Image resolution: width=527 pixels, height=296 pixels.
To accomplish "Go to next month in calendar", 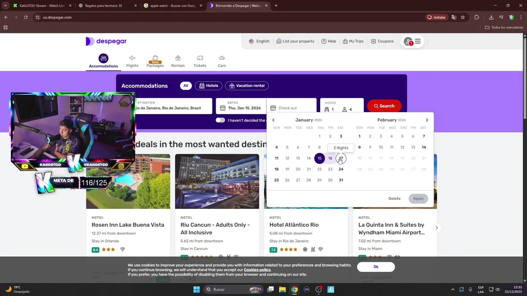I will (x=427, y=120).
